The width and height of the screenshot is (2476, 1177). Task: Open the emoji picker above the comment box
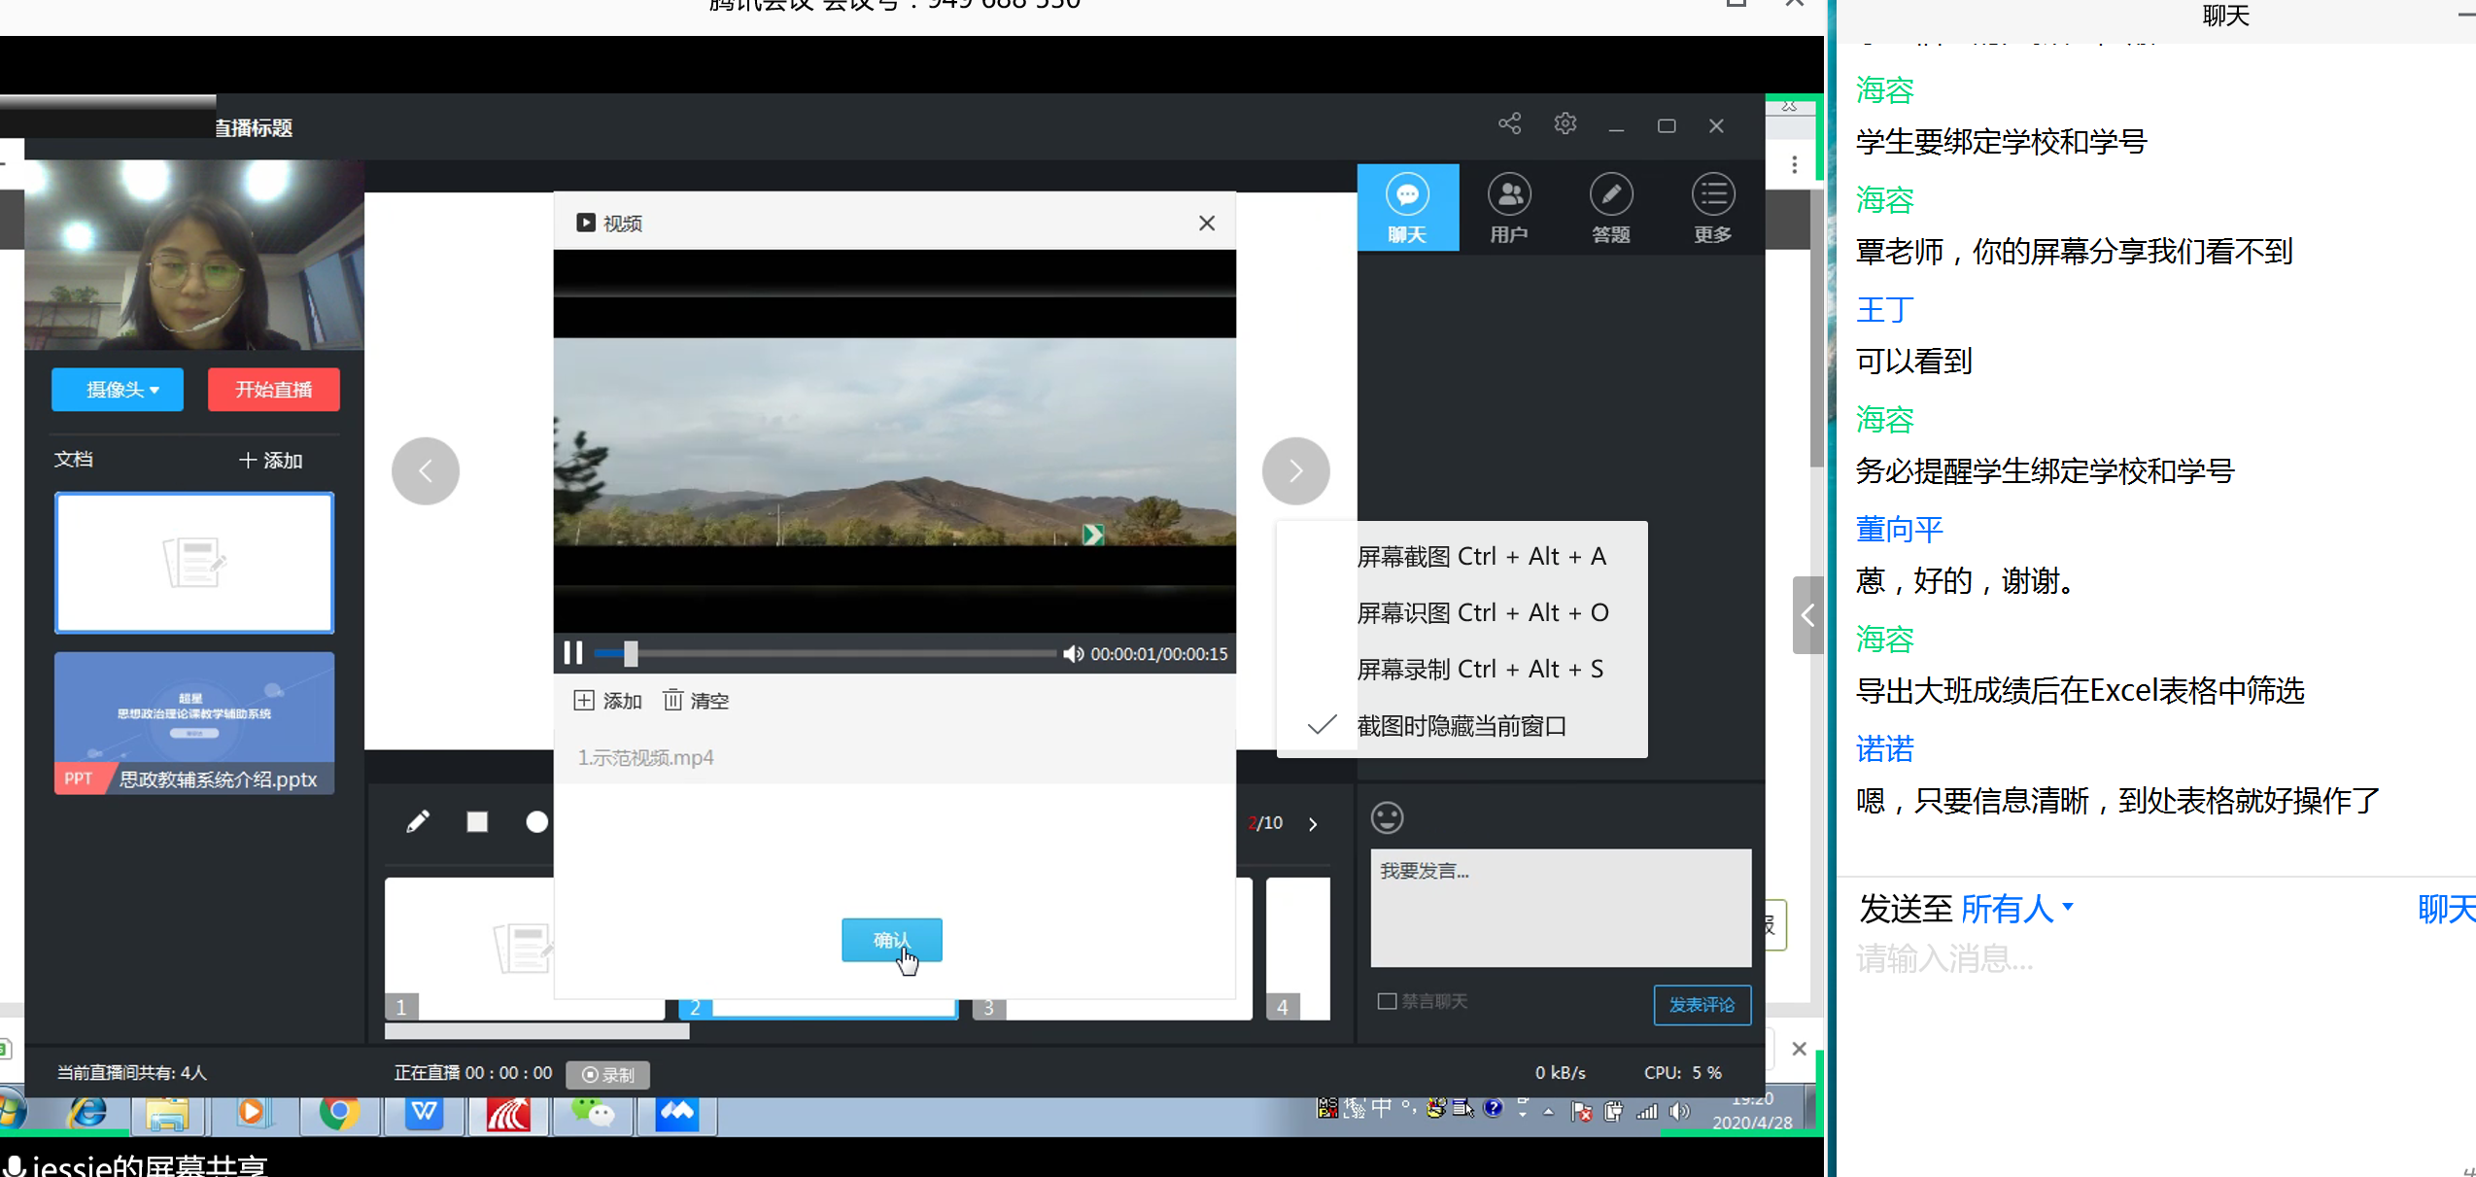[1387, 817]
